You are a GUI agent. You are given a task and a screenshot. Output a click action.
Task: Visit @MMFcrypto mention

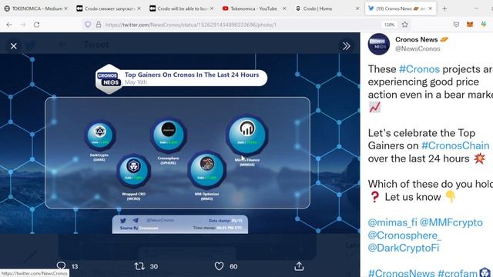pos(451,222)
